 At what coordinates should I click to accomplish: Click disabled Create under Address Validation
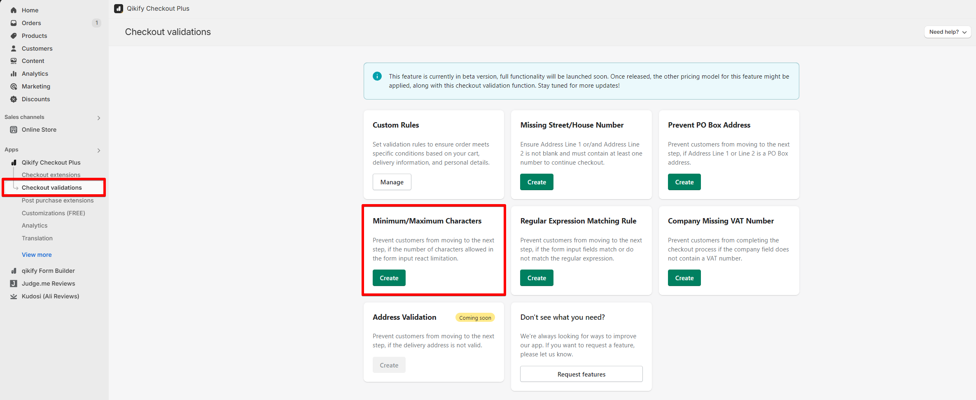point(389,365)
